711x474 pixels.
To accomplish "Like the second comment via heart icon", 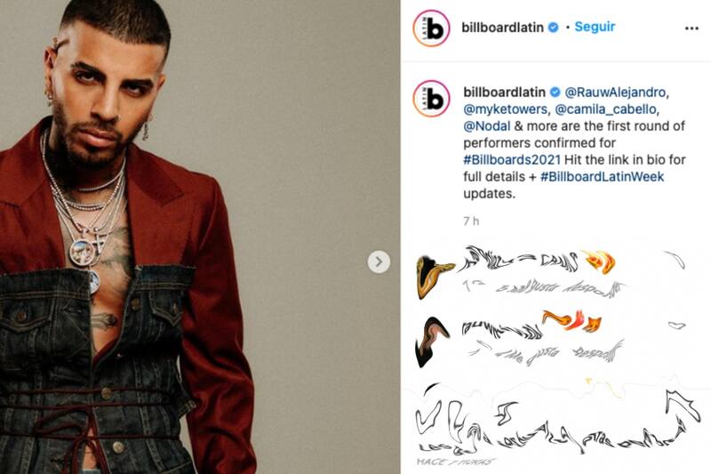I will (677, 325).
